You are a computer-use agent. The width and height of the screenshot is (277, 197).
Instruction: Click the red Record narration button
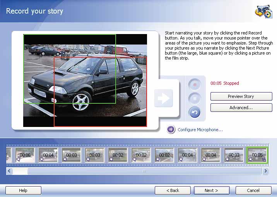click(x=195, y=85)
